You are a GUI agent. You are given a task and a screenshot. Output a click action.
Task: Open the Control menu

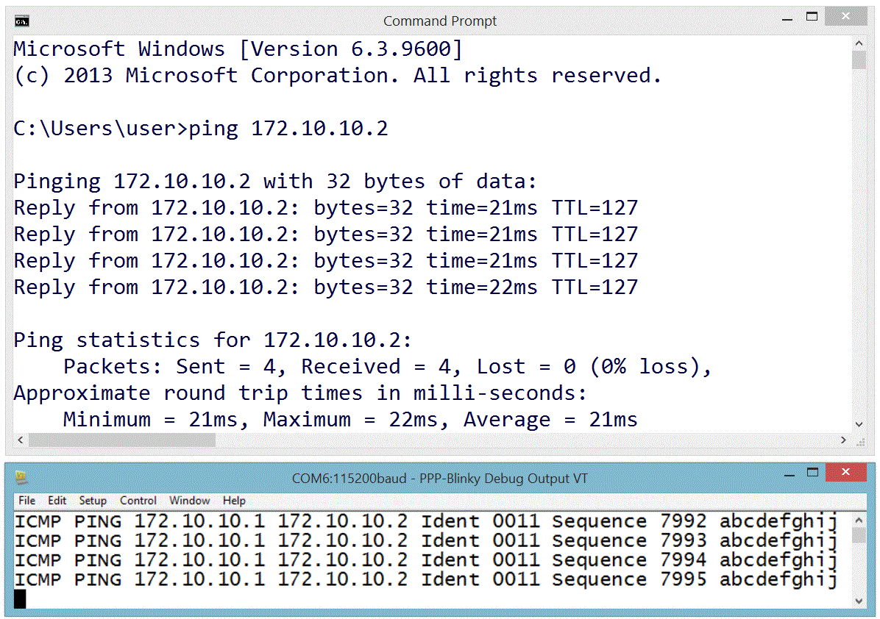tap(138, 501)
